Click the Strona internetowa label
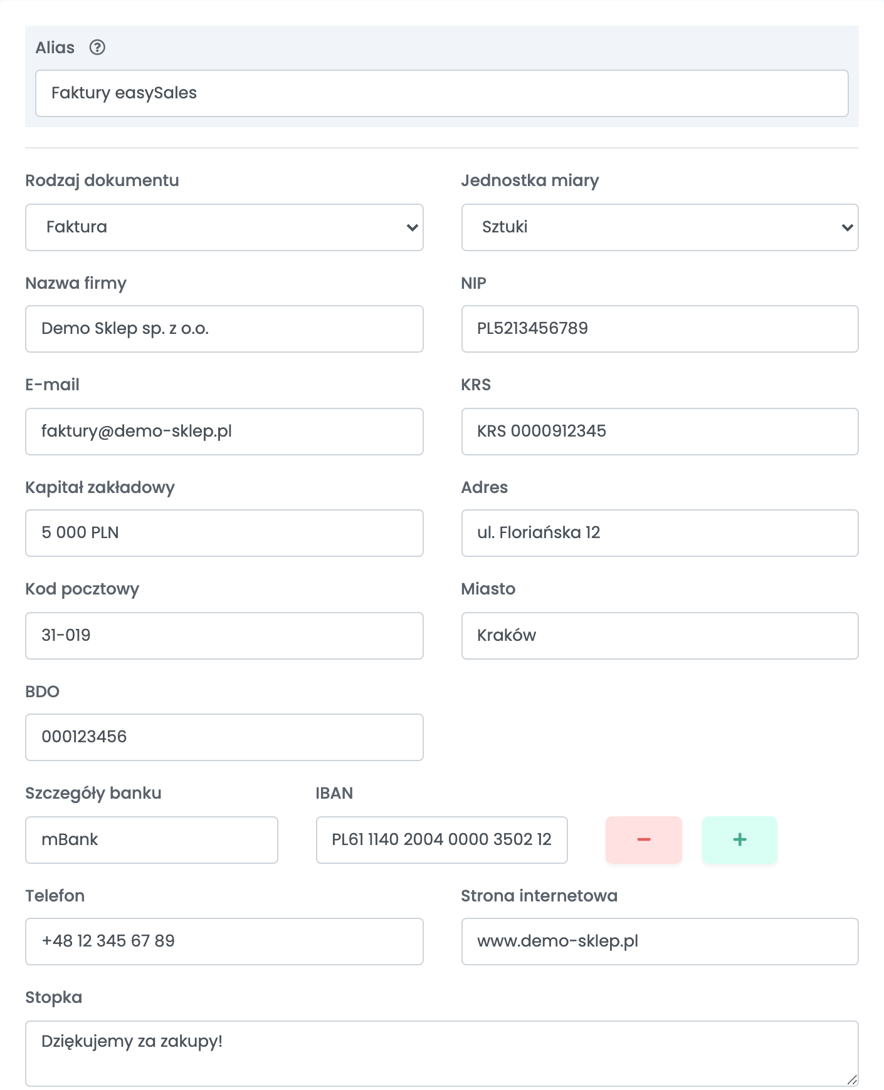The image size is (884, 1090). click(x=539, y=896)
